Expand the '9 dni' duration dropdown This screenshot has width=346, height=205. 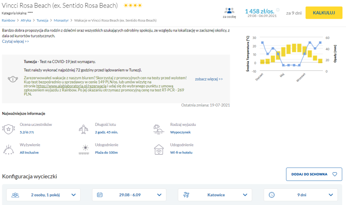click(x=301, y=195)
